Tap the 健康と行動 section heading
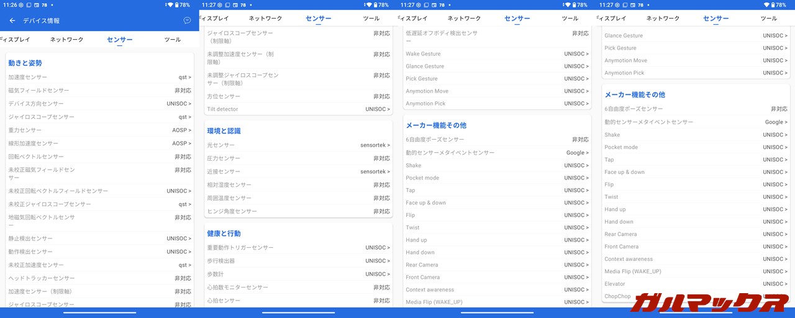The height and width of the screenshot is (318, 795). point(224,234)
